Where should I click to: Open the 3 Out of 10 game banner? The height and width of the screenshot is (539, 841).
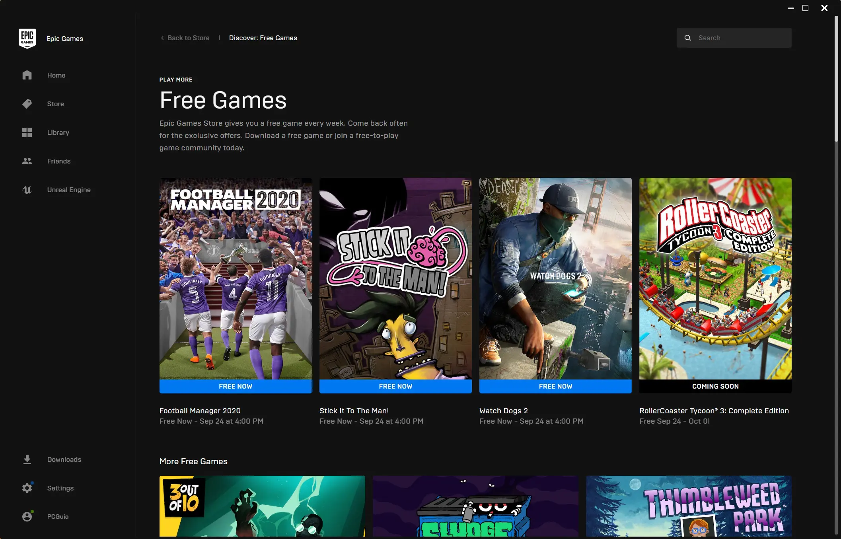(x=262, y=506)
